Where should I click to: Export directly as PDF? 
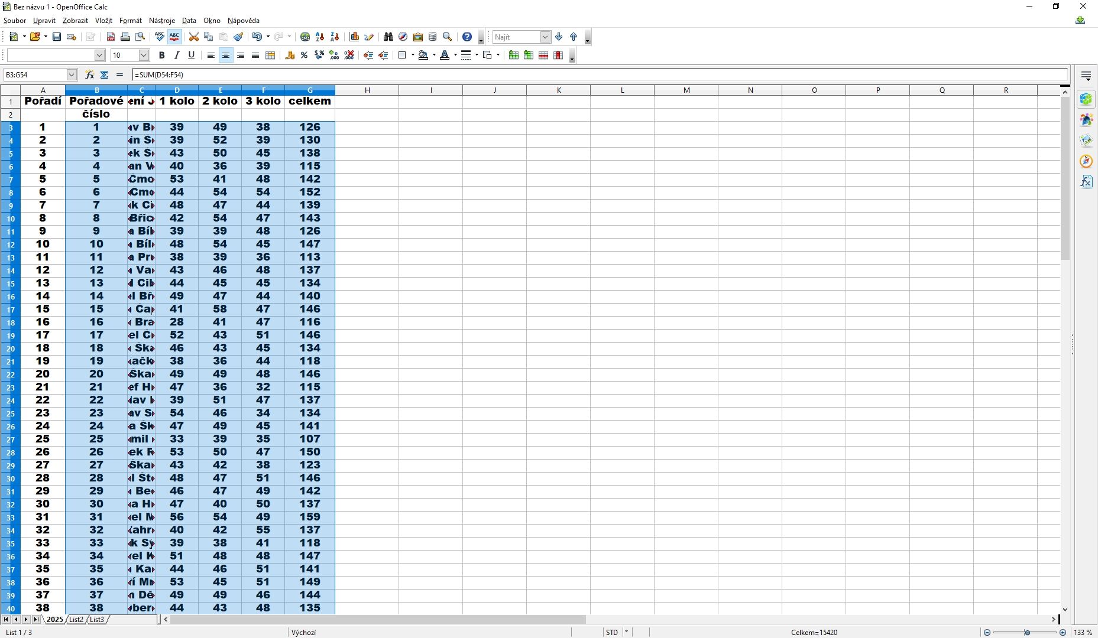tap(111, 37)
